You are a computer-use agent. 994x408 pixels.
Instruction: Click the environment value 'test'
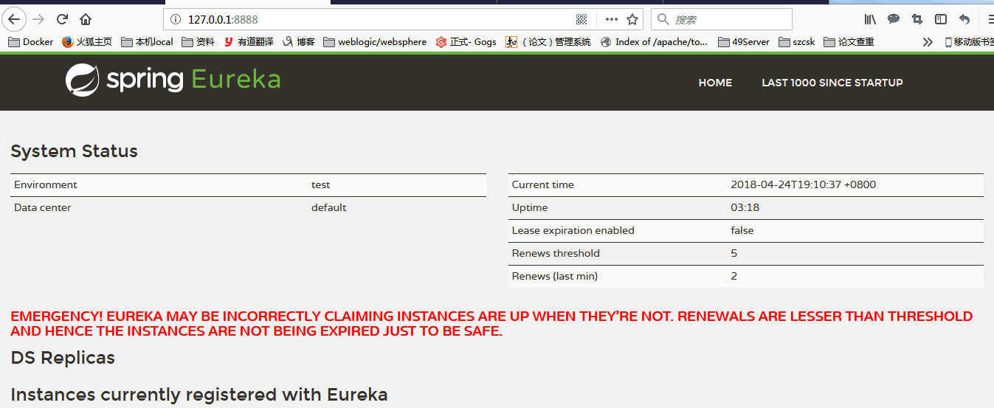tap(320, 184)
